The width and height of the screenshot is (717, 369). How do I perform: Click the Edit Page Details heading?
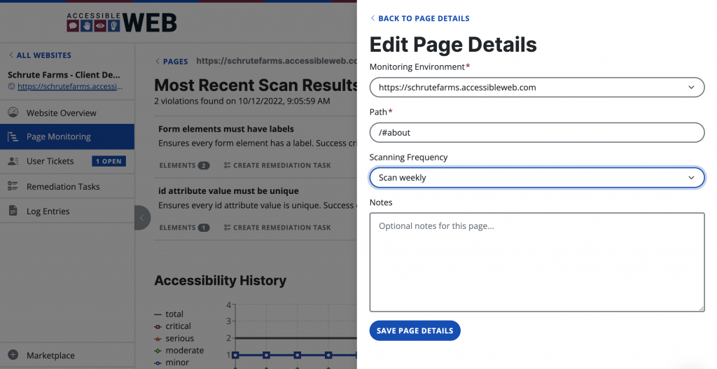coord(453,44)
